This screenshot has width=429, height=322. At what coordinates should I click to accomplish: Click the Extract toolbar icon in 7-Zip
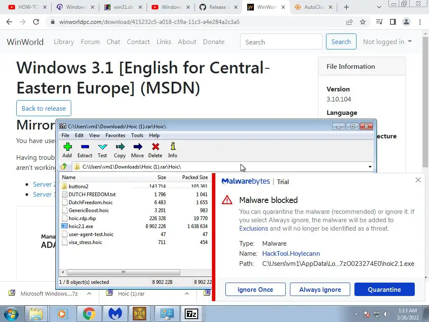click(x=85, y=150)
